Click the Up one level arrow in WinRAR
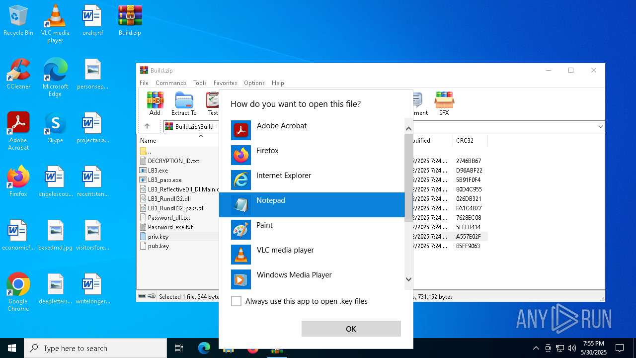636x358 pixels. pos(147,126)
